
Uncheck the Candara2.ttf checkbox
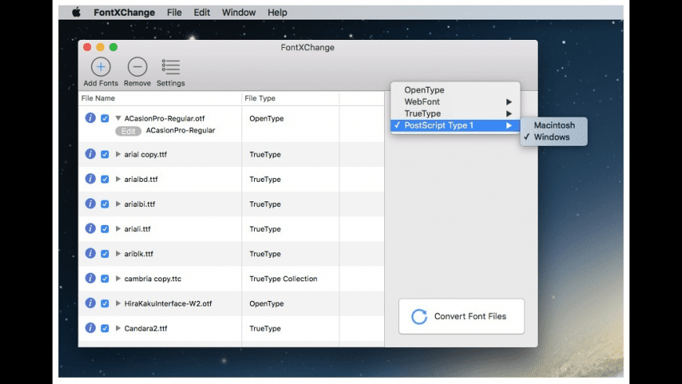point(105,328)
